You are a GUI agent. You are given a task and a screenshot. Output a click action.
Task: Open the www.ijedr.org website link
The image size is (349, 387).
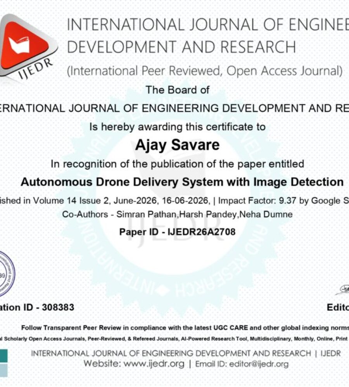point(154,364)
